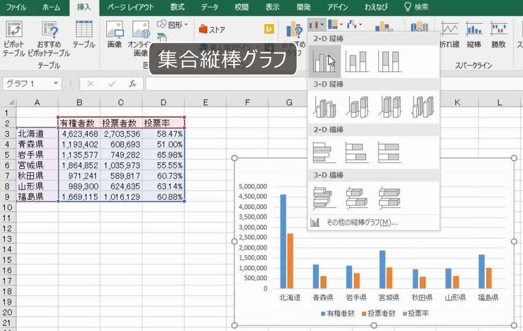The image size is (523, 331).
Task: Switch to the 表示 (View) tab
Action: click(272, 7)
